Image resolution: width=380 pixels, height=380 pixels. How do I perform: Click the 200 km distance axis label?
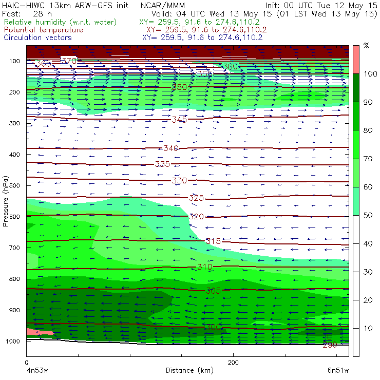(233, 363)
